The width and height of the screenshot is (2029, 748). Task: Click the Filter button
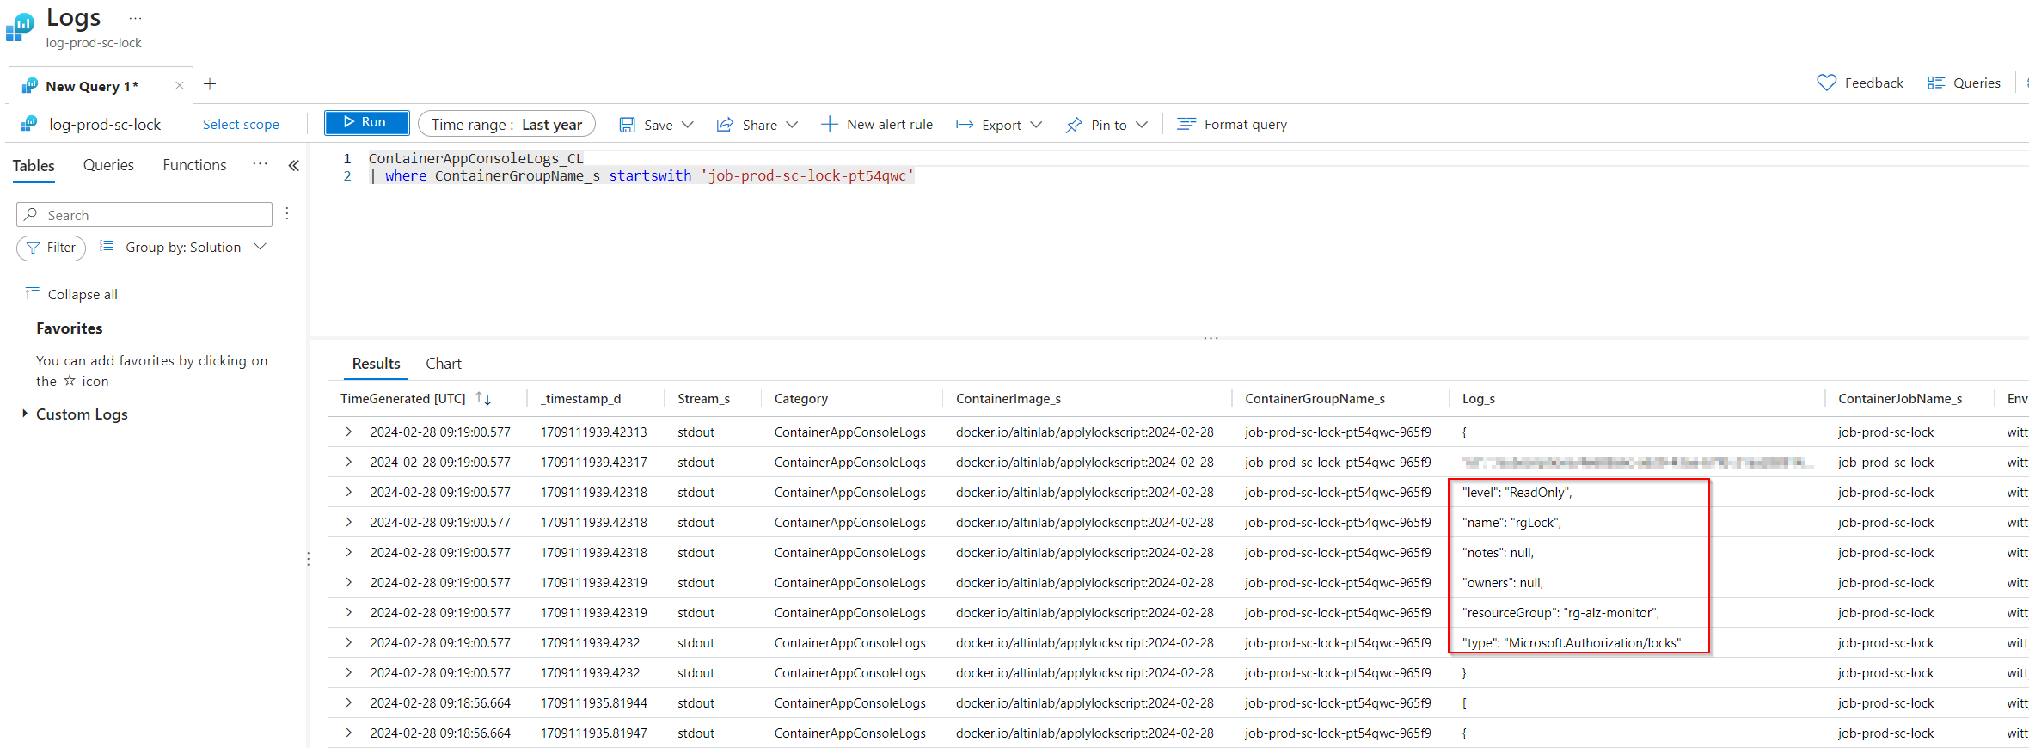51,248
